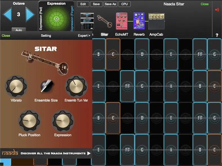This screenshot has height=166, width=222.
Task: Show the CPU meter
Action: [124, 4]
